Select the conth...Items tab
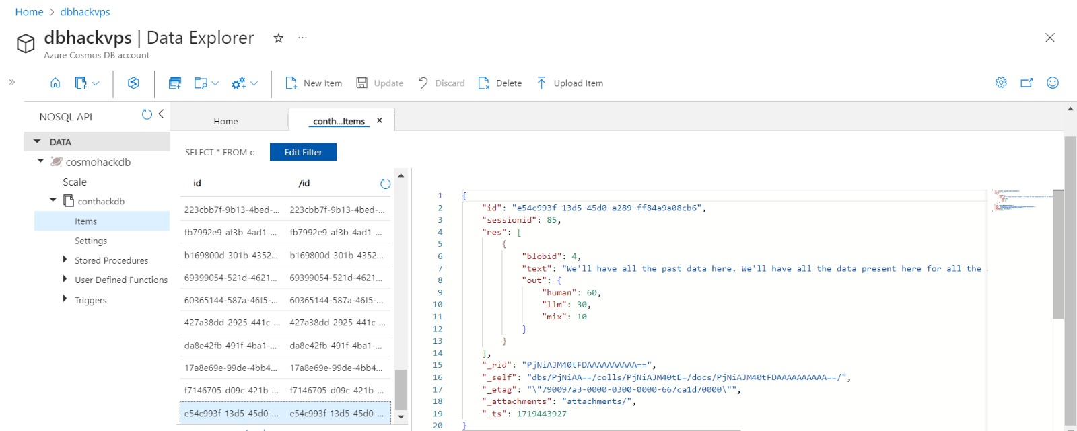1077x431 pixels. [x=339, y=121]
